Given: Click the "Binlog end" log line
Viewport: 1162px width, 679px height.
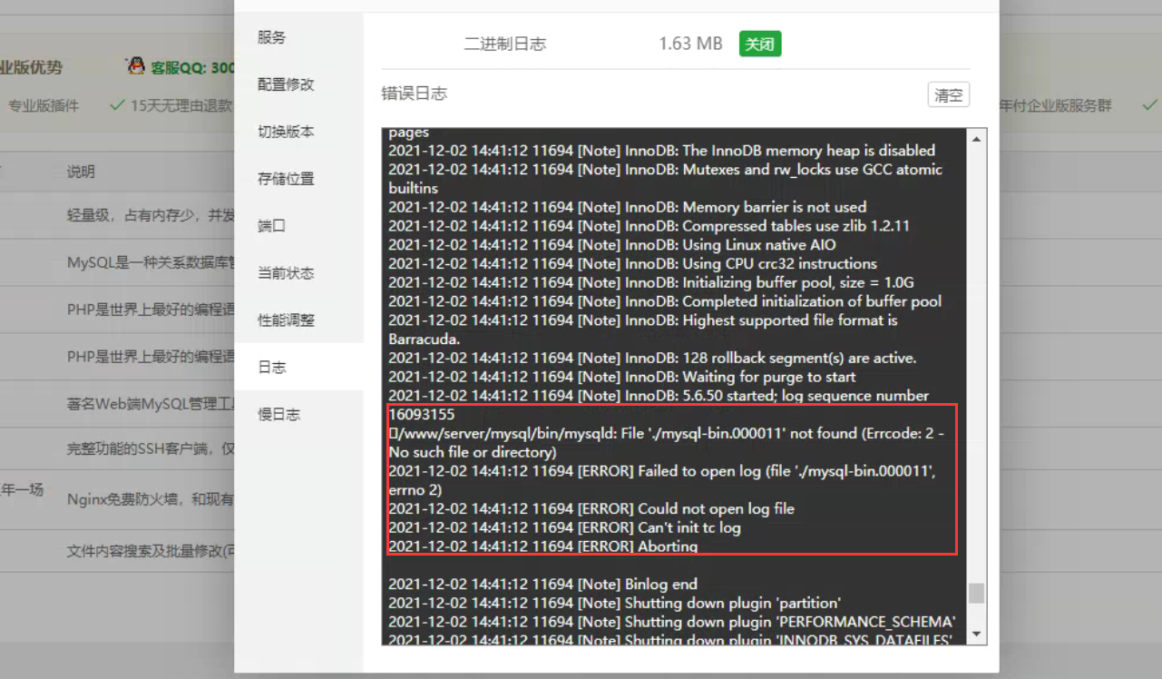Looking at the screenshot, I should pos(542,584).
